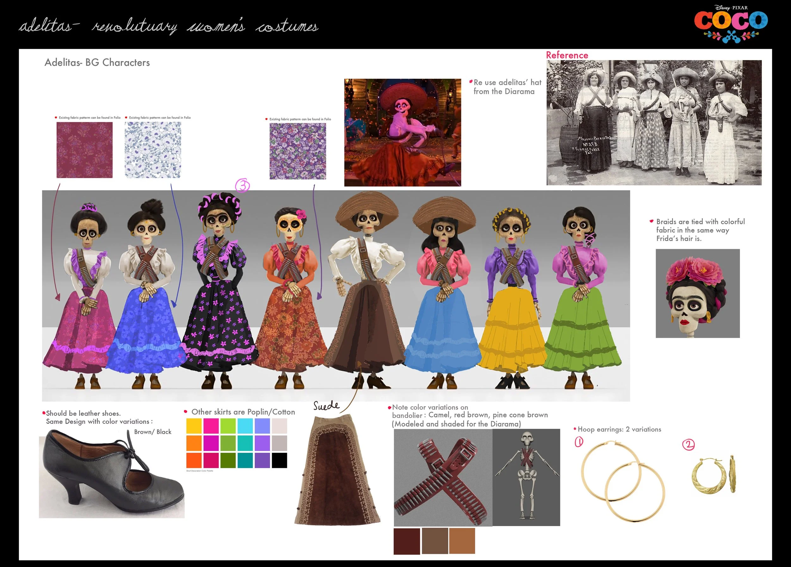
Task: Click the "Brown/ Black" shoe color label
Action: coord(153,432)
